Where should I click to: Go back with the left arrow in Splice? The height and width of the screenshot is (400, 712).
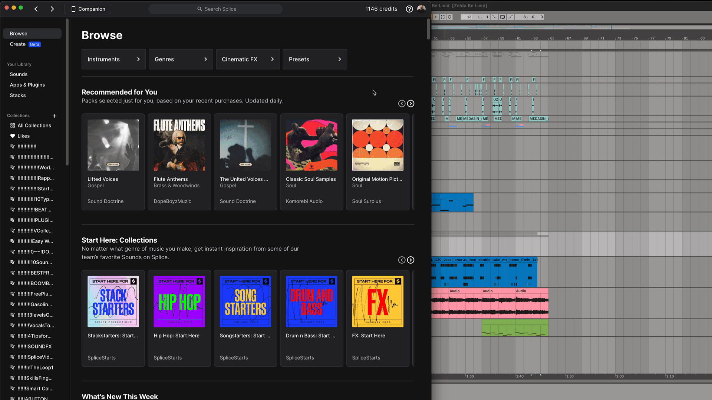[x=36, y=9]
